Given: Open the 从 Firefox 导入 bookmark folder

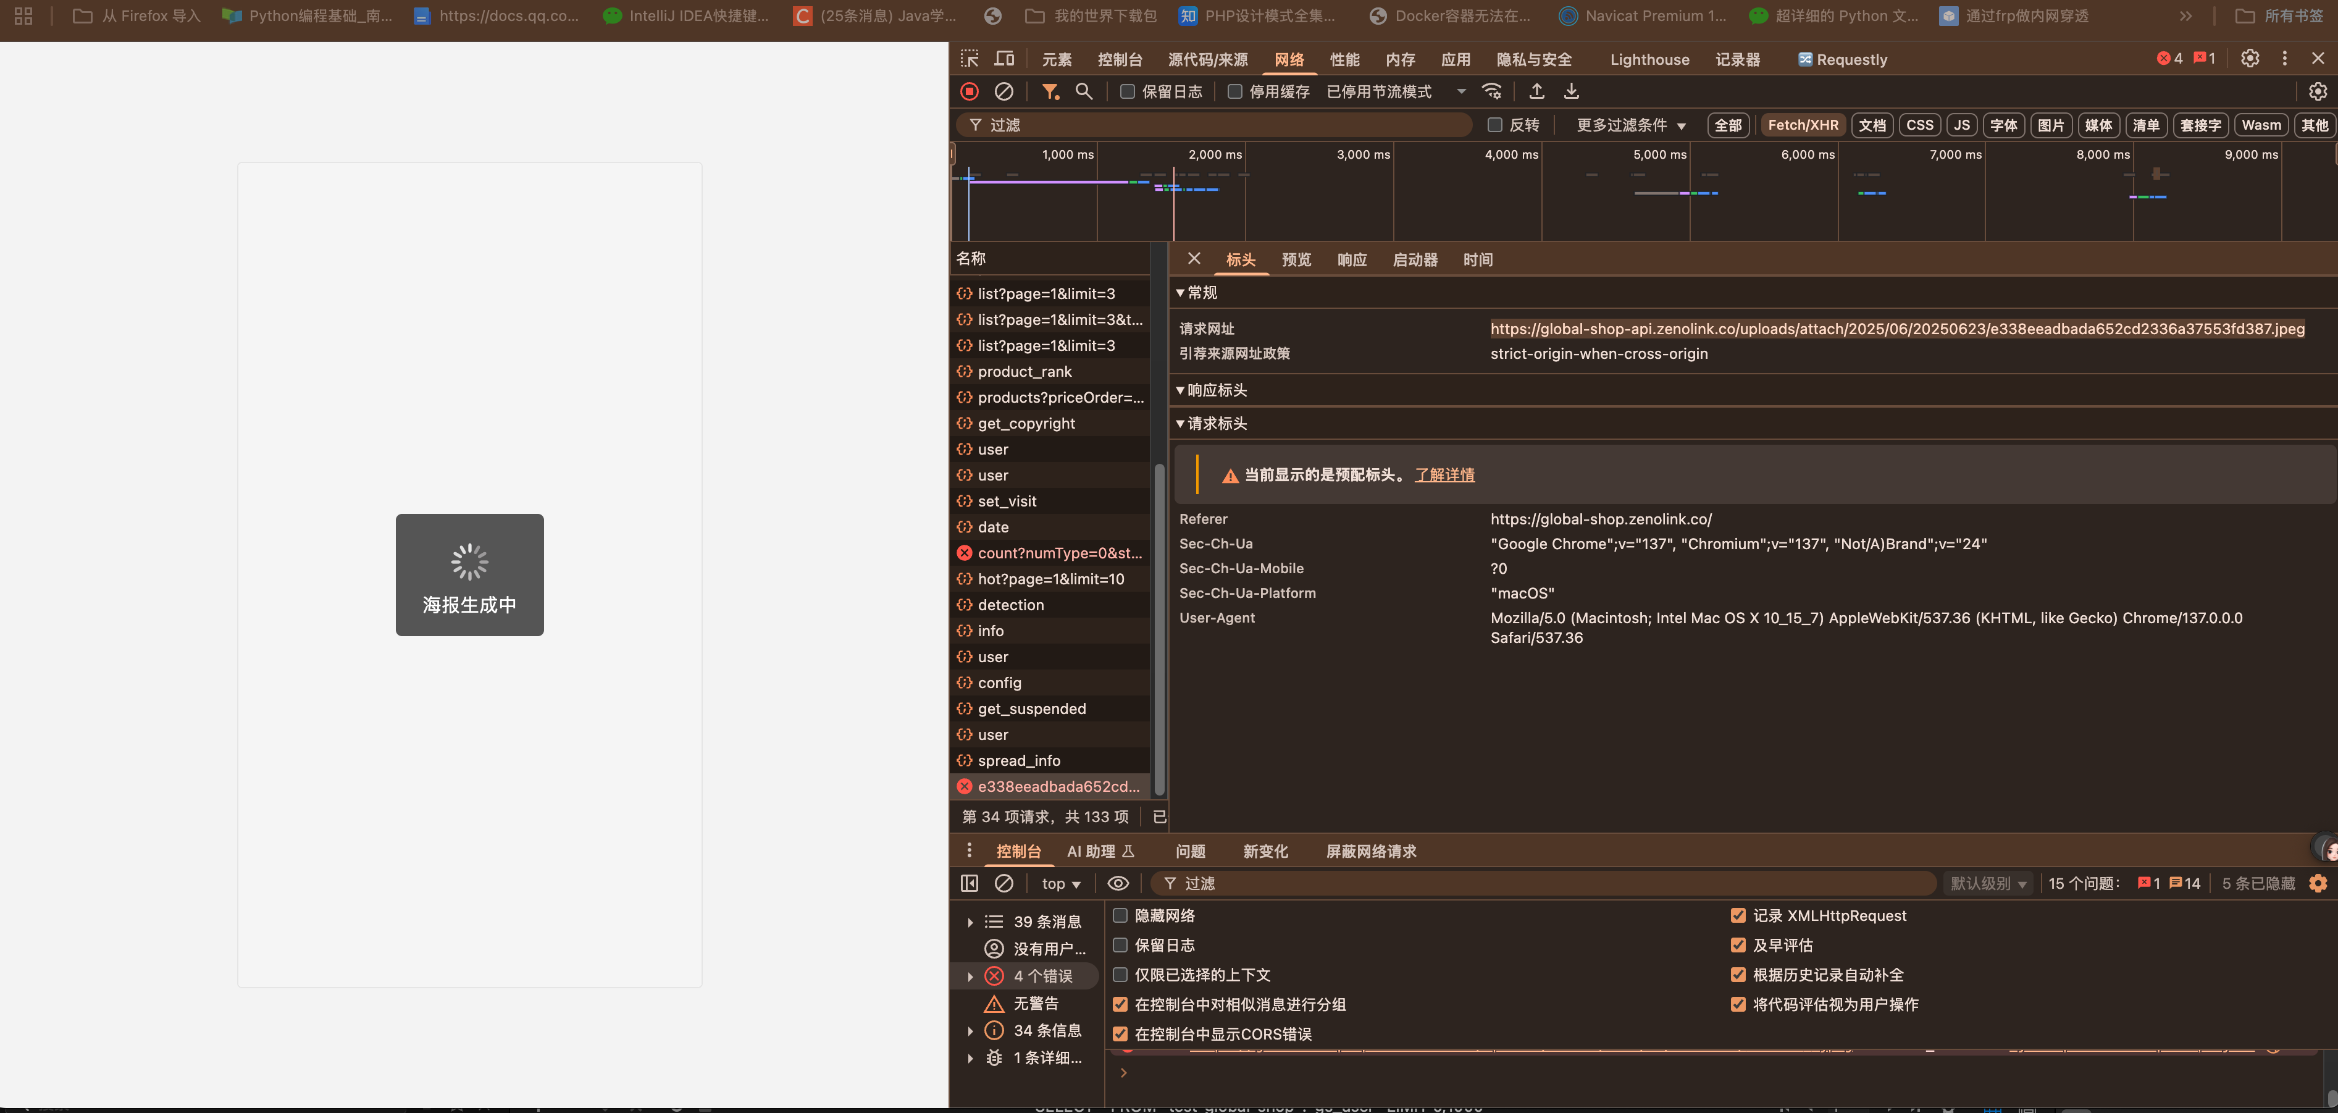Looking at the screenshot, I should (x=136, y=16).
